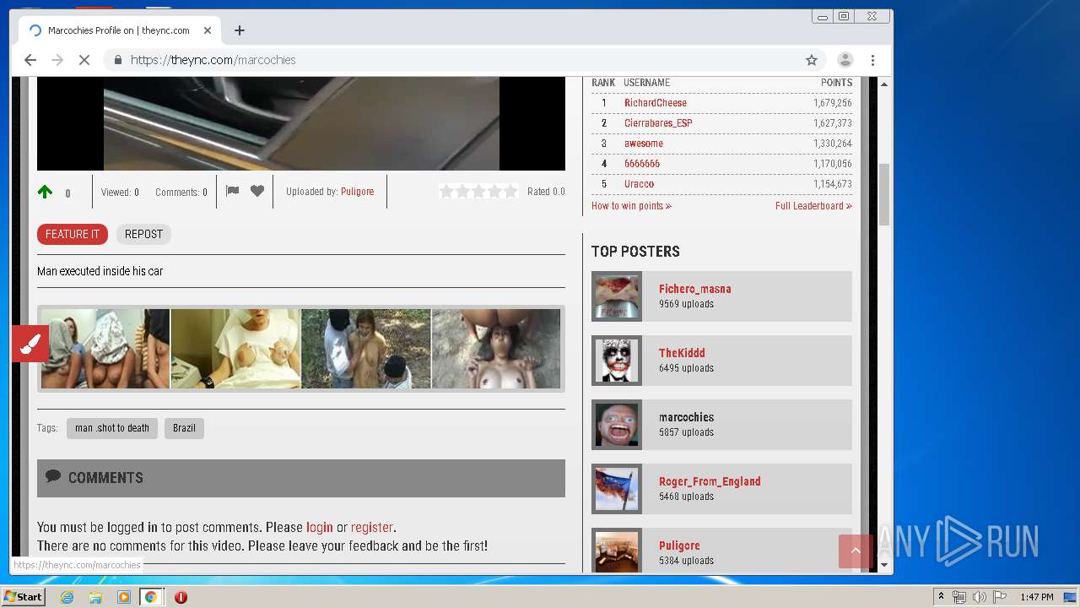Favorite the video with the heart icon
1080x608 pixels.
[x=257, y=191]
